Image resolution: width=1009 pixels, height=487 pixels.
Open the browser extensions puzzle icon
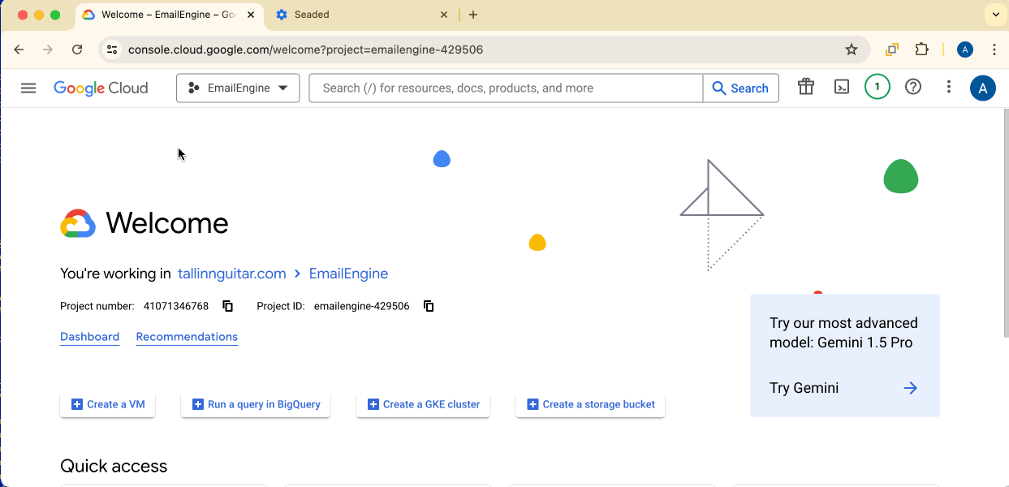(x=921, y=50)
